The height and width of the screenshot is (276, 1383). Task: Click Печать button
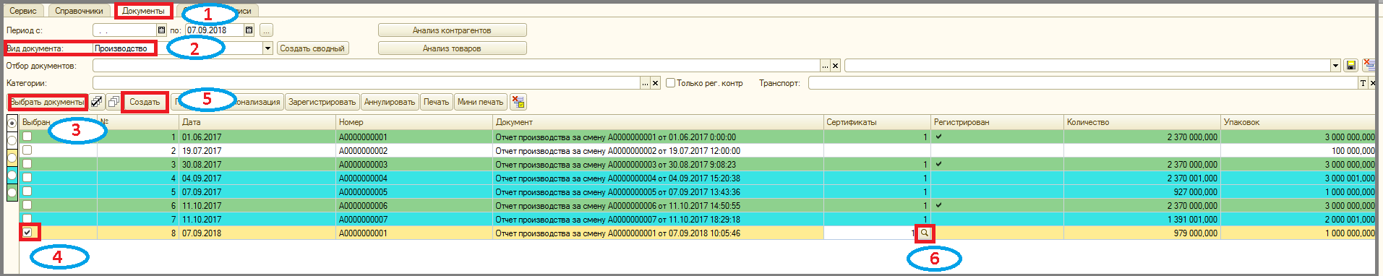(436, 102)
